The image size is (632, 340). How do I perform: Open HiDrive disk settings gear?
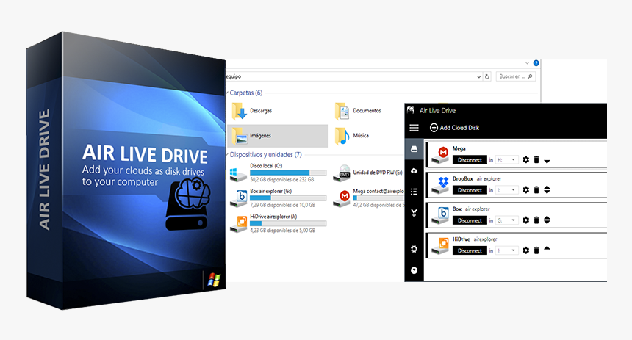(525, 250)
